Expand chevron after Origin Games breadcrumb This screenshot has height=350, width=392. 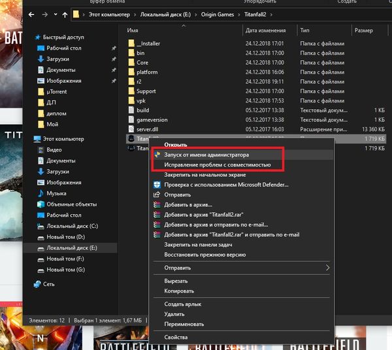[x=239, y=15]
